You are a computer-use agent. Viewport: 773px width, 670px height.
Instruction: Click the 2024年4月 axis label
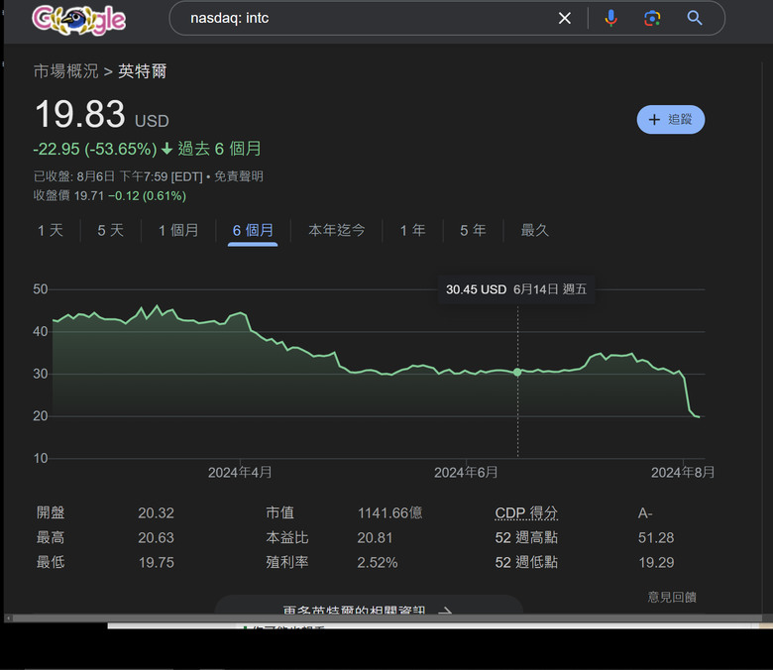tap(240, 473)
